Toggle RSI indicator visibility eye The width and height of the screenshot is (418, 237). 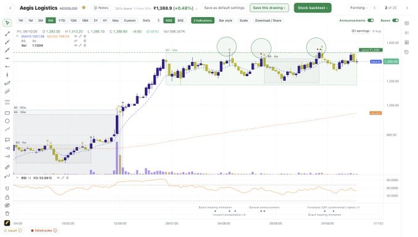point(58,177)
